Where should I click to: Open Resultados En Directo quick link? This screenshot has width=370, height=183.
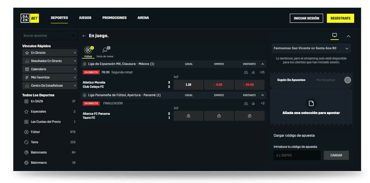50,61
